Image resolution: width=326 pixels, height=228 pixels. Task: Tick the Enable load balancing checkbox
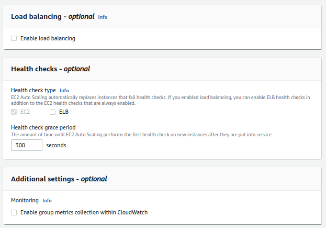pos(14,38)
